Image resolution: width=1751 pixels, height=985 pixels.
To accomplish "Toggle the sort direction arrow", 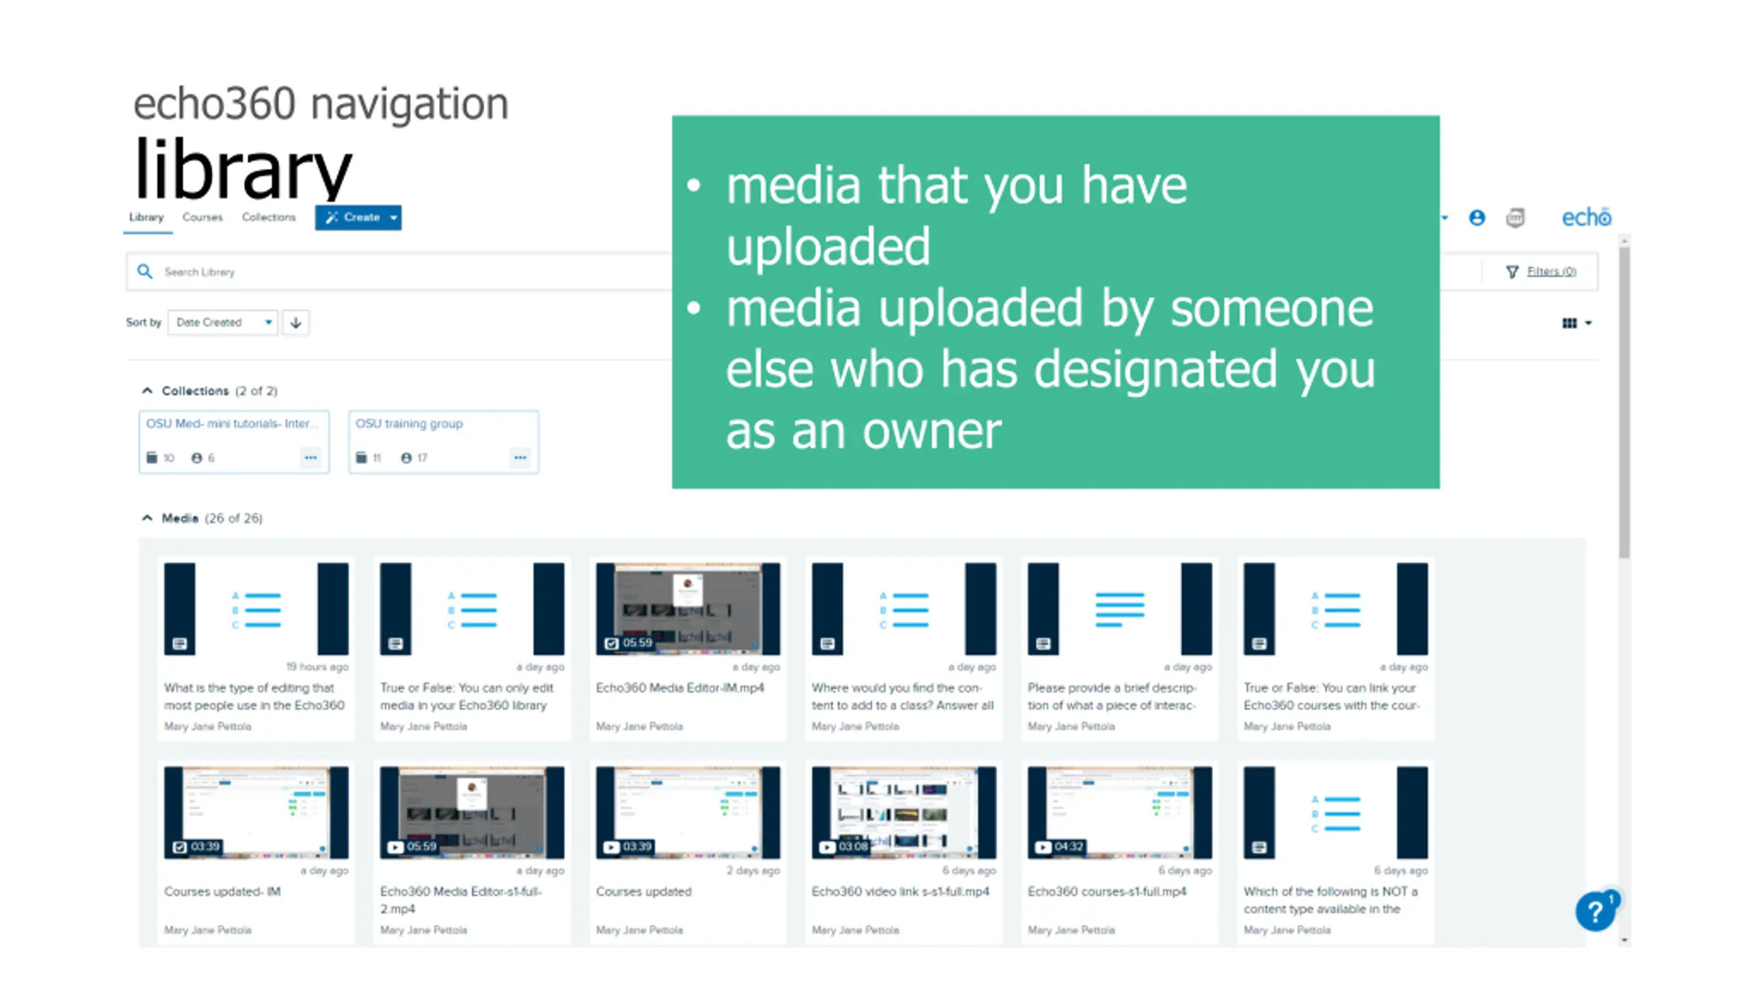I will [295, 322].
